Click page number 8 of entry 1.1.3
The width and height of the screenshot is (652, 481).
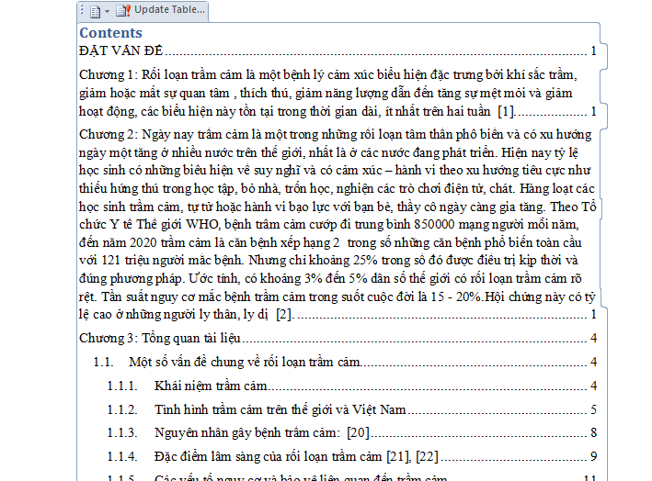594,433
